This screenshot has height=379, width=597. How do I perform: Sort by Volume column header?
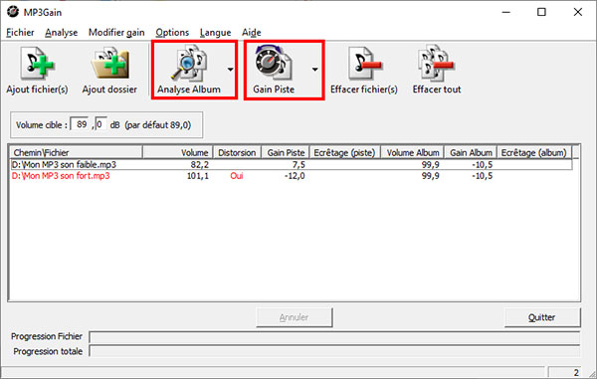[x=178, y=152]
